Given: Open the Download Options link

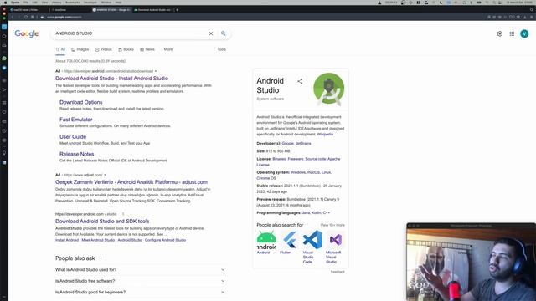Looking at the screenshot, I should (x=81, y=102).
